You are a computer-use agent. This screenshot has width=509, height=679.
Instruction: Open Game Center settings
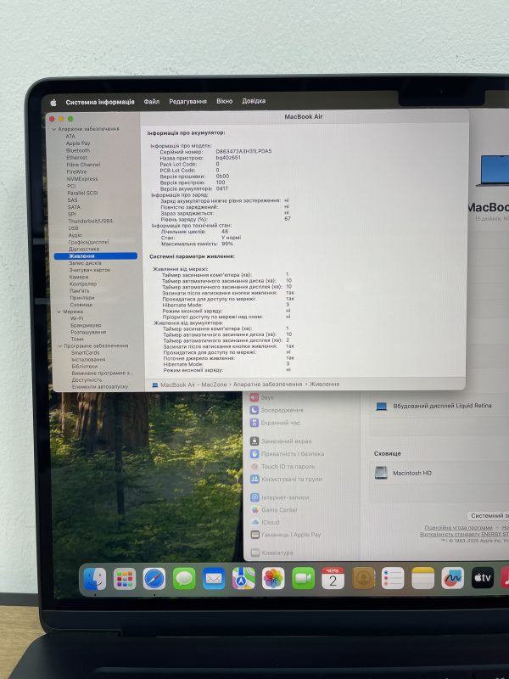pyautogui.click(x=274, y=510)
